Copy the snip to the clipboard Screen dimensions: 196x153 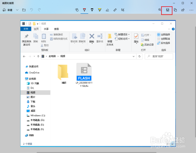(175, 10)
